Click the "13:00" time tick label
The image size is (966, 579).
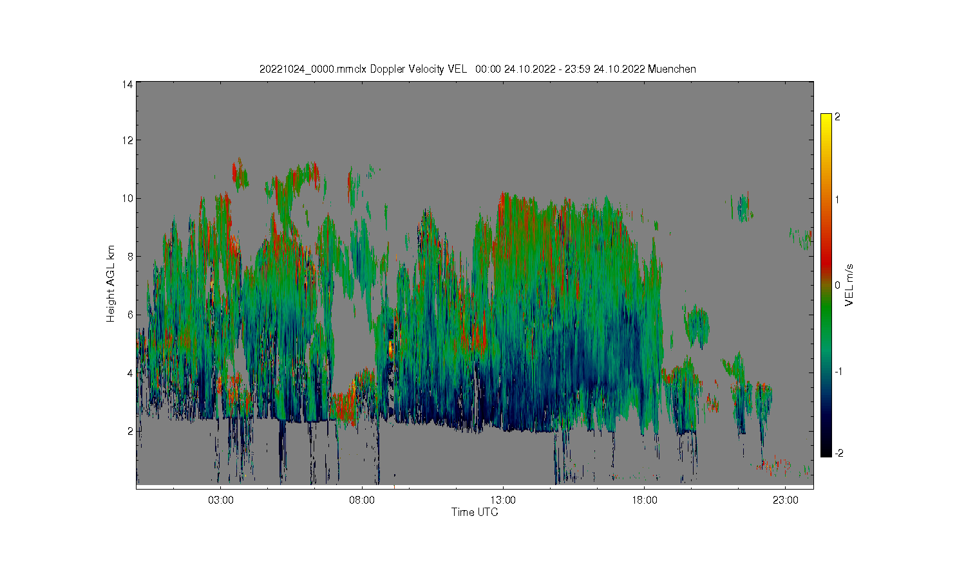pos(503,500)
